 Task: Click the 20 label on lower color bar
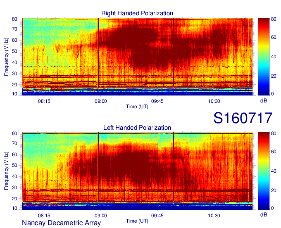pos(274,190)
